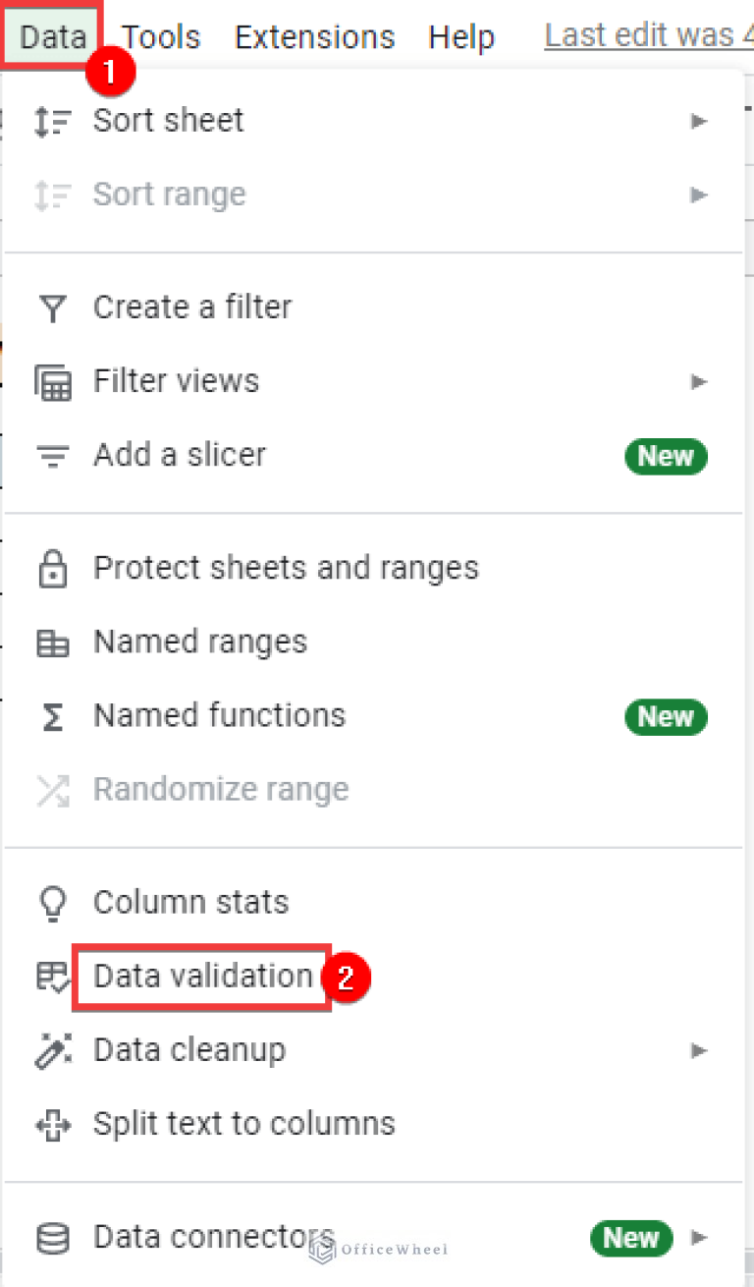Click the Split text to columns icon
The height and width of the screenshot is (1287, 754).
click(x=53, y=1123)
